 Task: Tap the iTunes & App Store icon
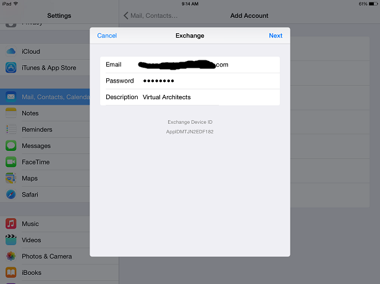pos(11,68)
